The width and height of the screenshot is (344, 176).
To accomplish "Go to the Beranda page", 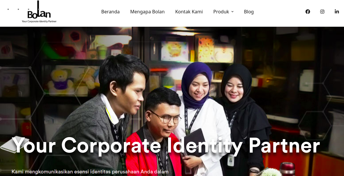I will [110, 12].
